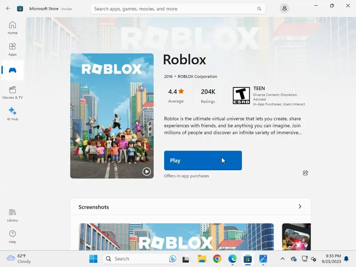Open Bing Chat icon in taskbar search
This screenshot has width=356, height=267.
[172, 259]
